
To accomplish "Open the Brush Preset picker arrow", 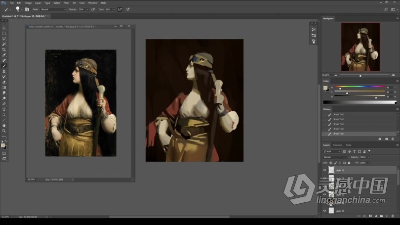I will pyautogui.click(x=22, y=10).
